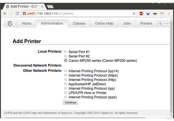Switch to the Printers tab
Screen dimensions: 174x121
[x=146, y=24]
